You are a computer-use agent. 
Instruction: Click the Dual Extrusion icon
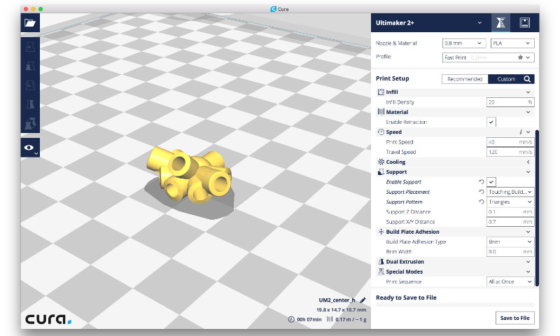click(x=381, y=262)
